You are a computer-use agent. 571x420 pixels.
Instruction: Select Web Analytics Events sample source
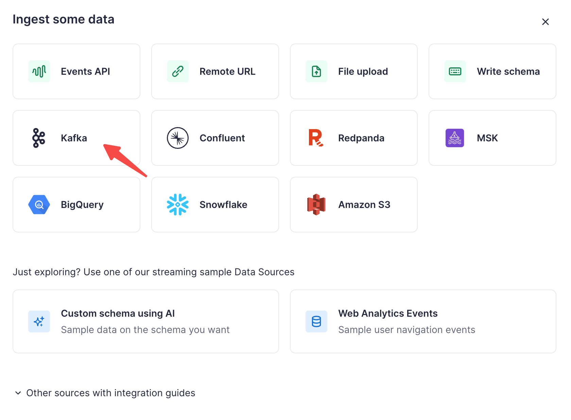(x=423, y=321)
